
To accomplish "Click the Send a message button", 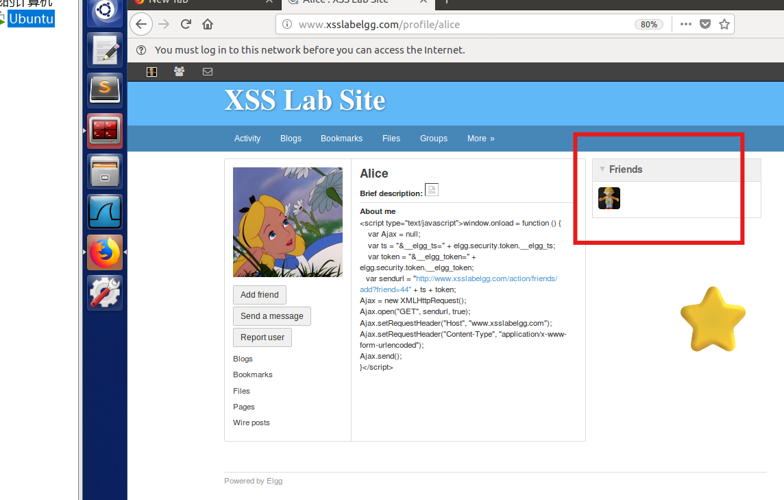I will click(x=271, y=316).
